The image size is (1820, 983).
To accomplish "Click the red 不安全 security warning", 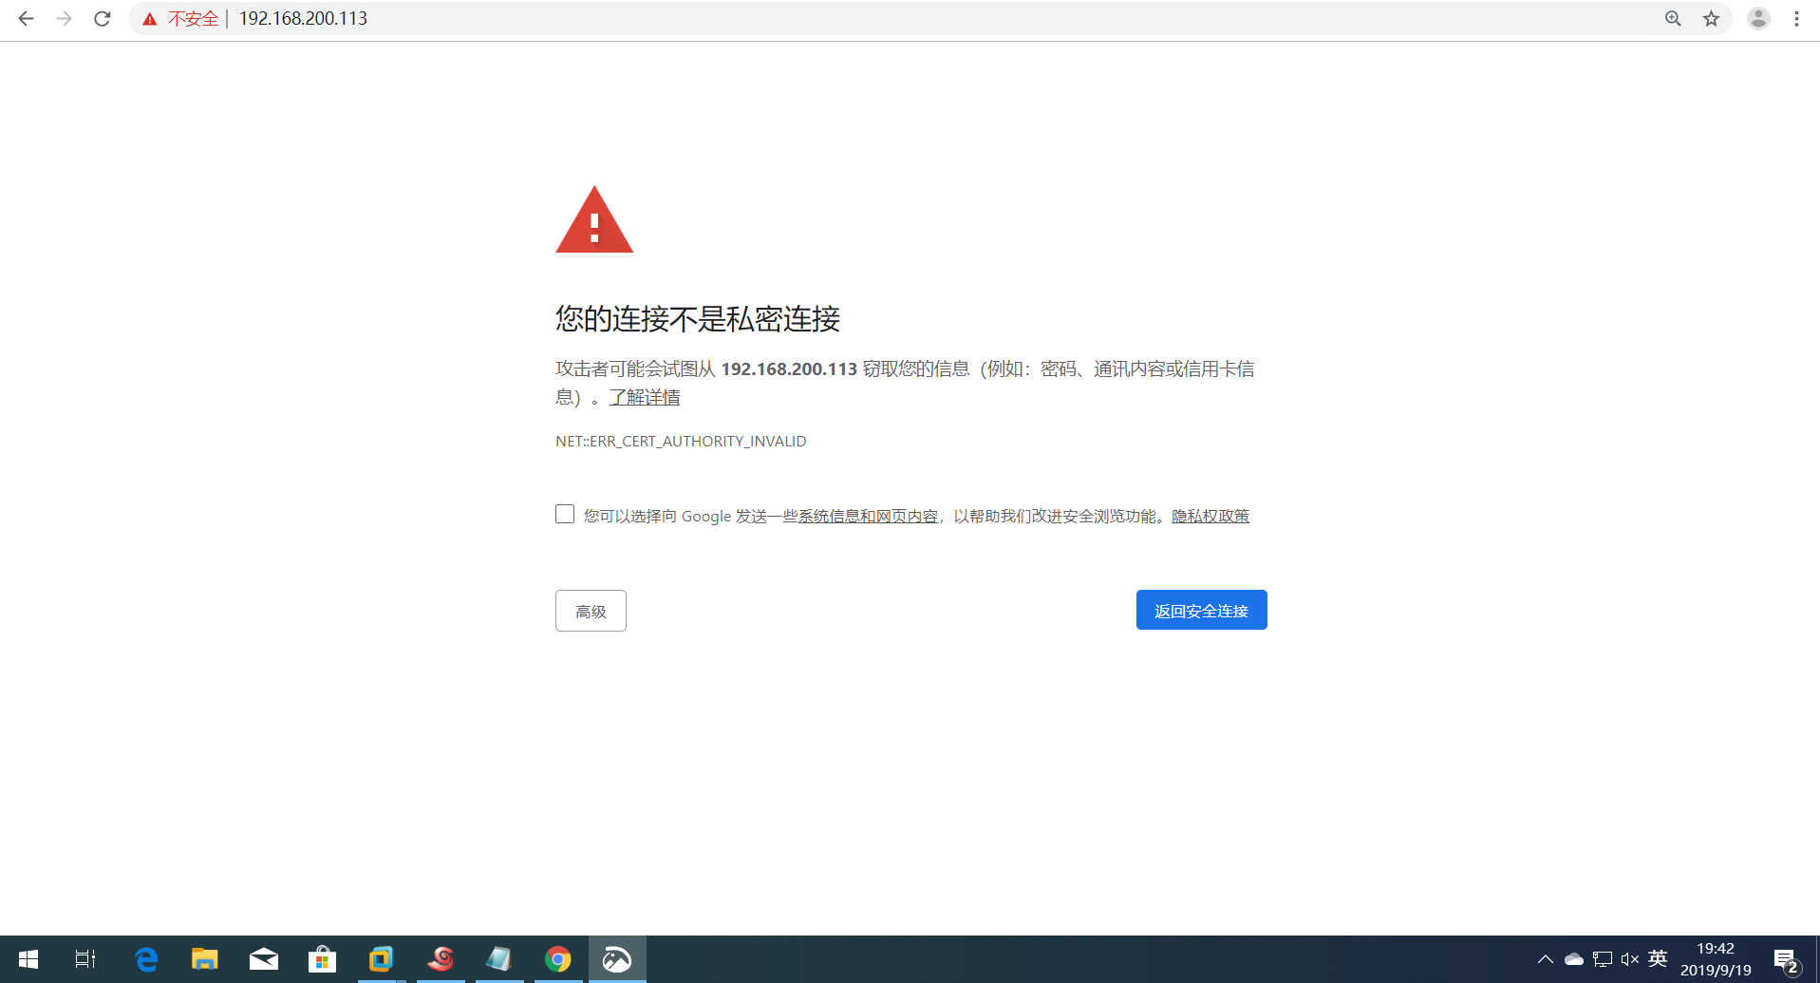I will [180, 18].
